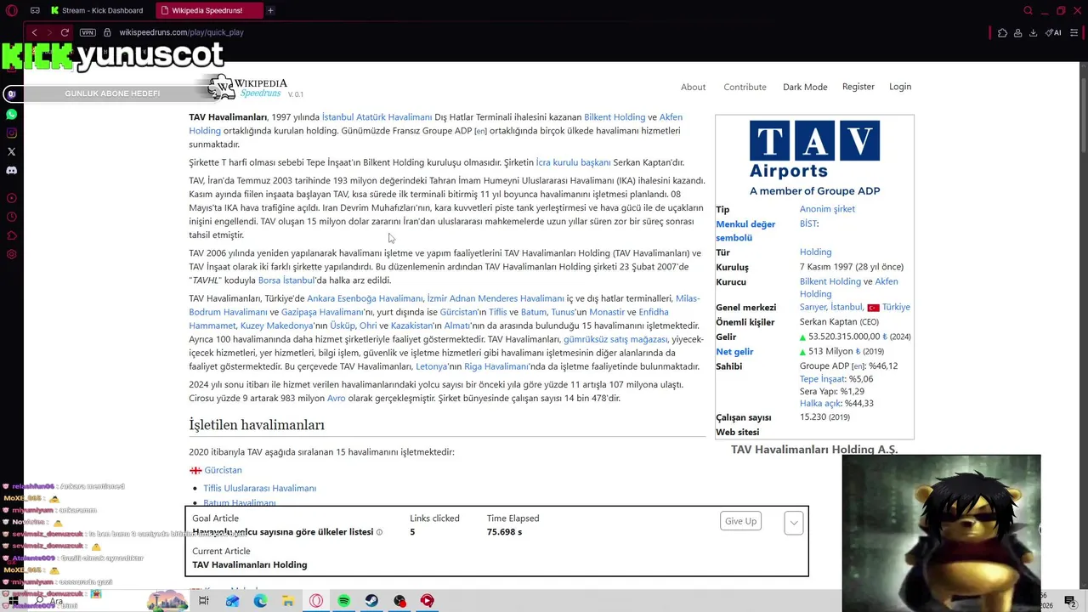Open Discord in the Opera sidebar

pos(11,170)
